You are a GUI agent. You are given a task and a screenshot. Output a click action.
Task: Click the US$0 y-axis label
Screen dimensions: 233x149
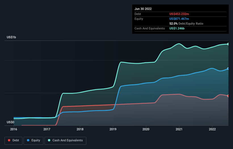11,122
